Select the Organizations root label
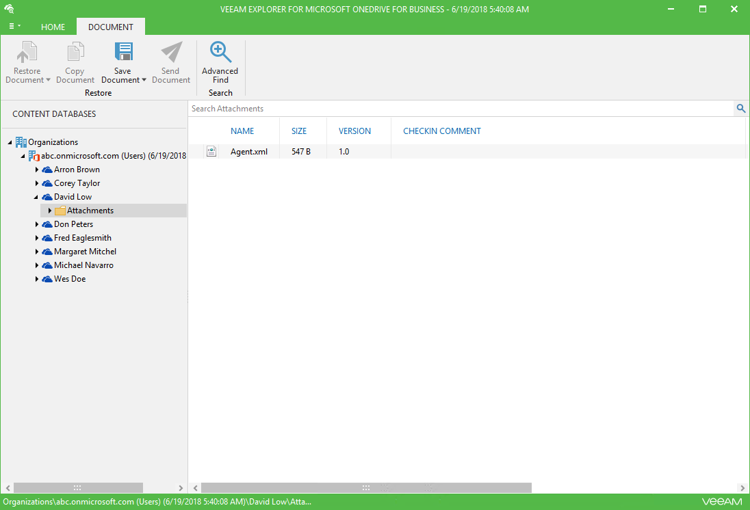Image resolution: width=750 pixels, height=510 pixels. coord(53,142)
